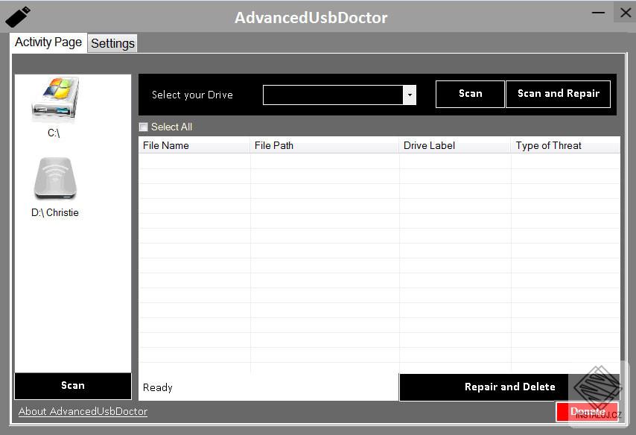Minimize the AdvancedUsbDoctor window
Screen dimensions: 636x435
598,13
